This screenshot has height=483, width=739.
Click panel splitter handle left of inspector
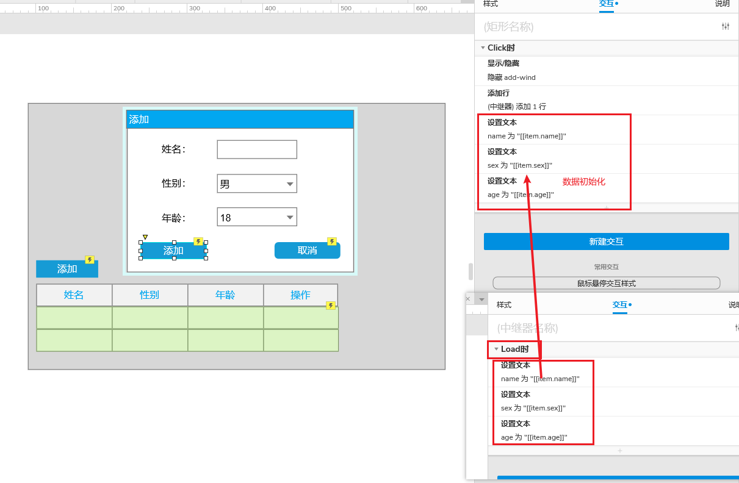(x=470, y=271)
